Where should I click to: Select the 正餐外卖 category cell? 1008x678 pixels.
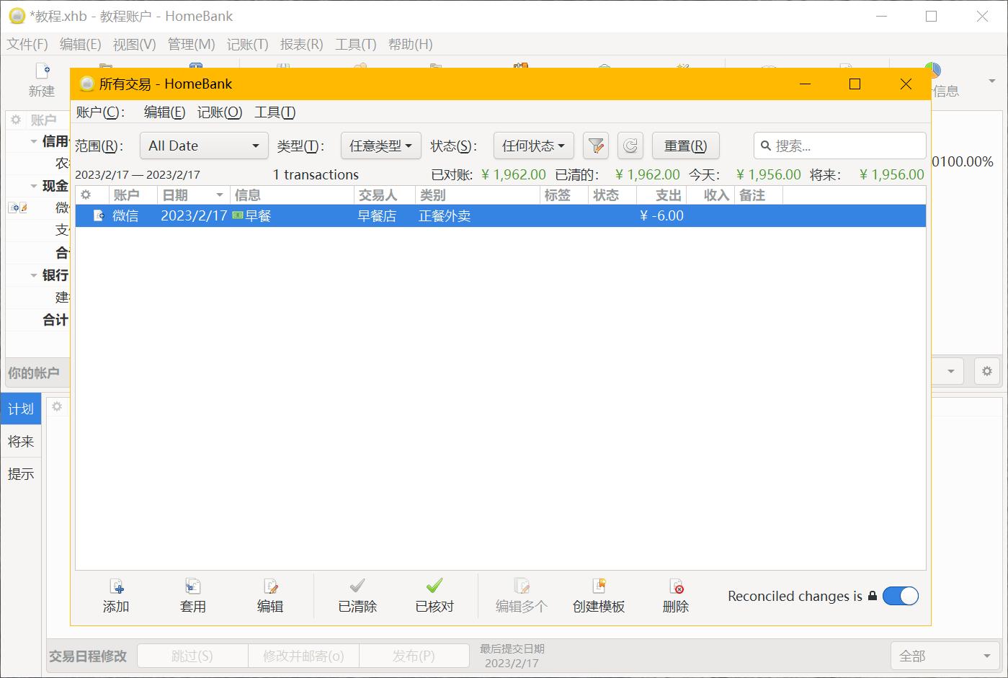(445, 215)
